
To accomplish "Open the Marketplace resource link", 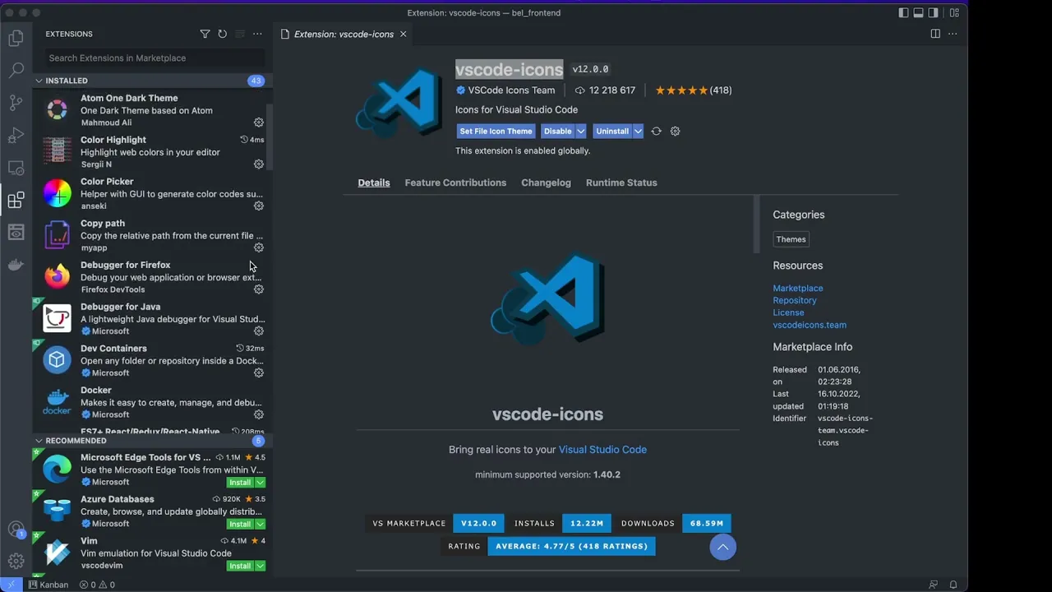I will click(x=797, y=288).
